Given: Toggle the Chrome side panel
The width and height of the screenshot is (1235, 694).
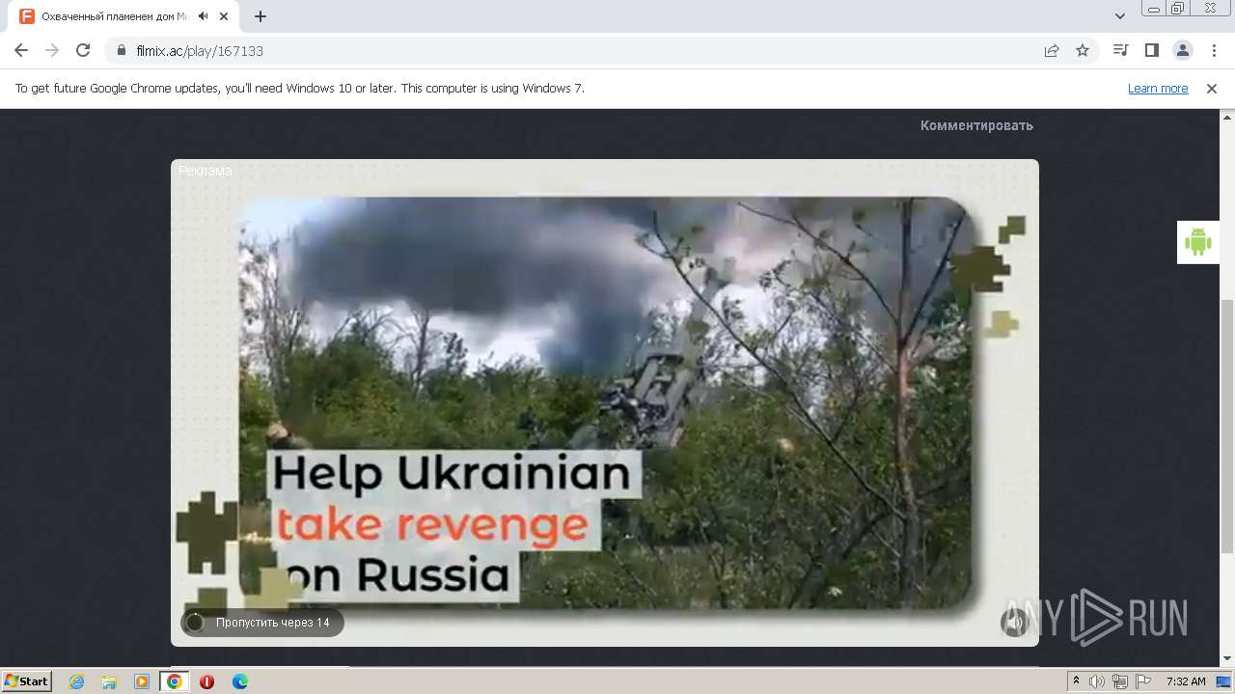Looking at the screenshot, I should [x=1151, y=50].
